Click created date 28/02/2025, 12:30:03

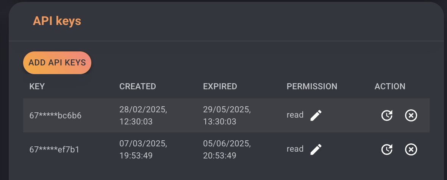tap(144, 115)
